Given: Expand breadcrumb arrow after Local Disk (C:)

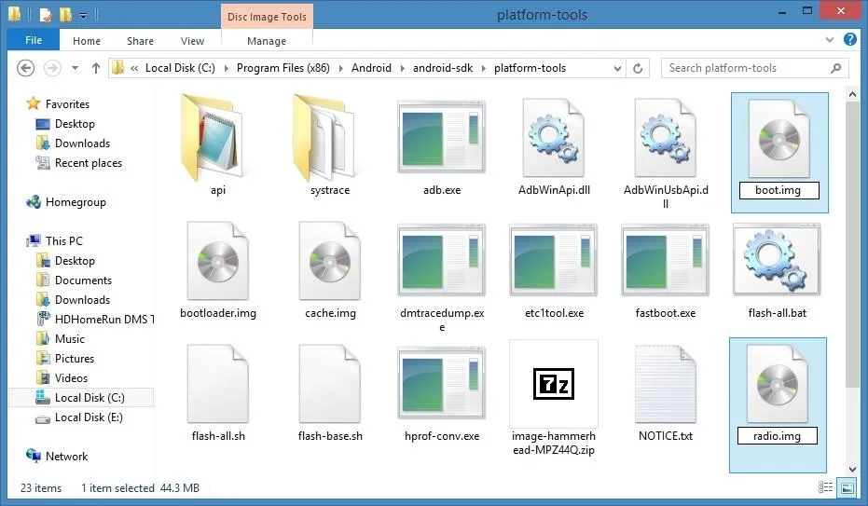Looking at the screenshot, I should click(226, 68).
